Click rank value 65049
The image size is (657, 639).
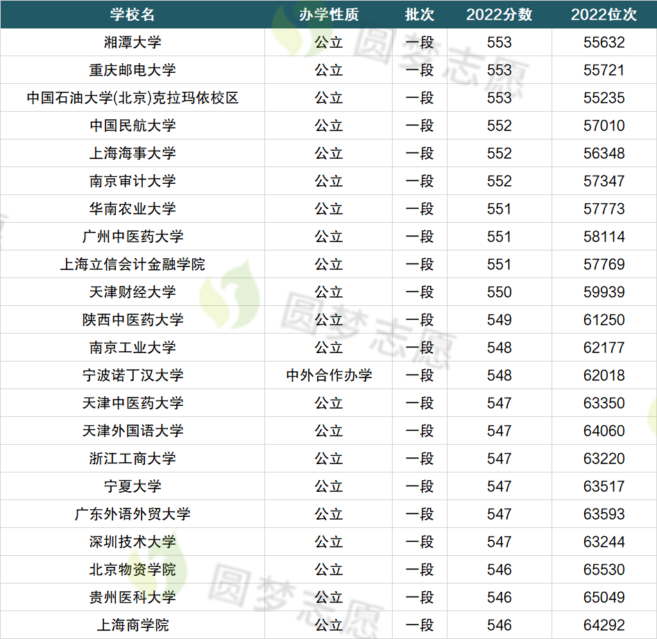[604, 597]
